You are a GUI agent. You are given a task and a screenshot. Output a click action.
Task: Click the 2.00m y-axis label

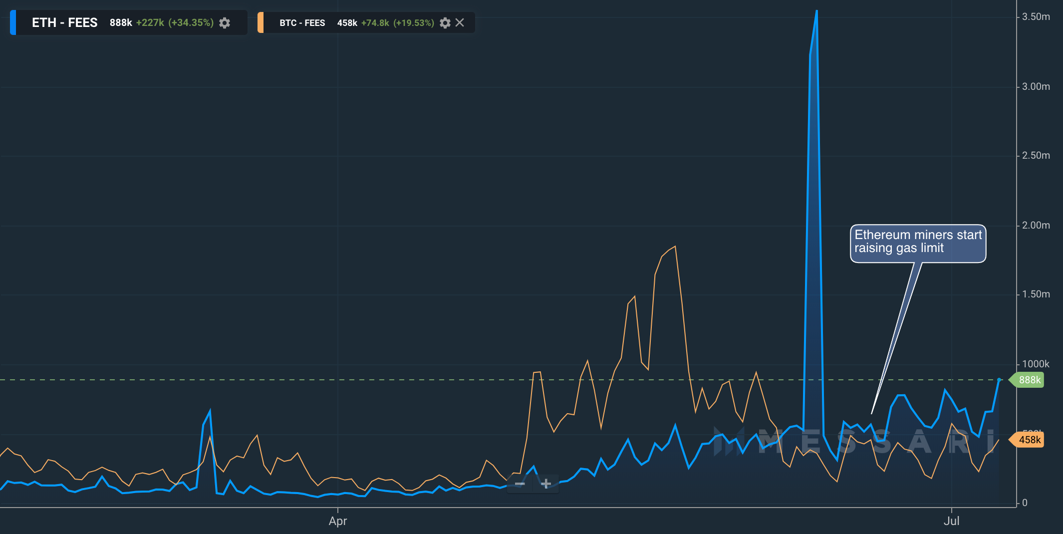tap(1036, 225)
